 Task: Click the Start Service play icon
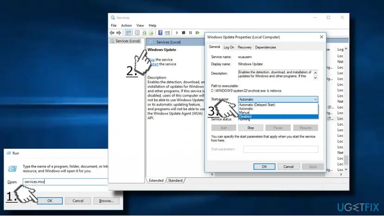click(x=177, y=33)
